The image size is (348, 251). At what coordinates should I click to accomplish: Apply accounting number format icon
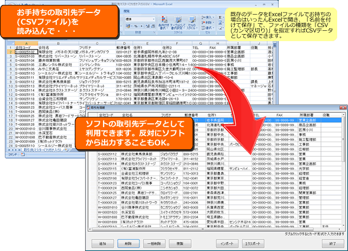click(x=128, y=26)
